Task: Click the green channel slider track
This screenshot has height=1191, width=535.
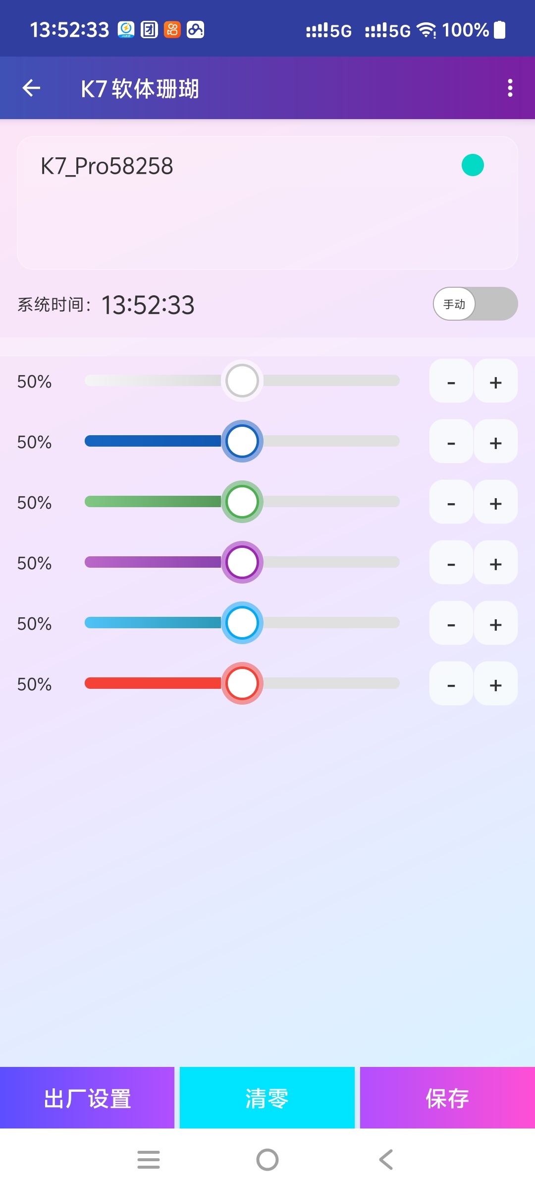Action: click(242, 502)
